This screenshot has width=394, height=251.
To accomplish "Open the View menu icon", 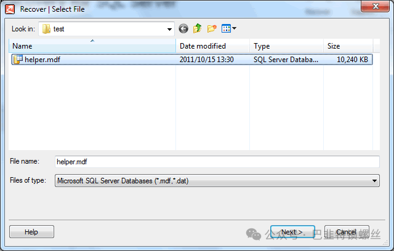I will pos(226,28).
